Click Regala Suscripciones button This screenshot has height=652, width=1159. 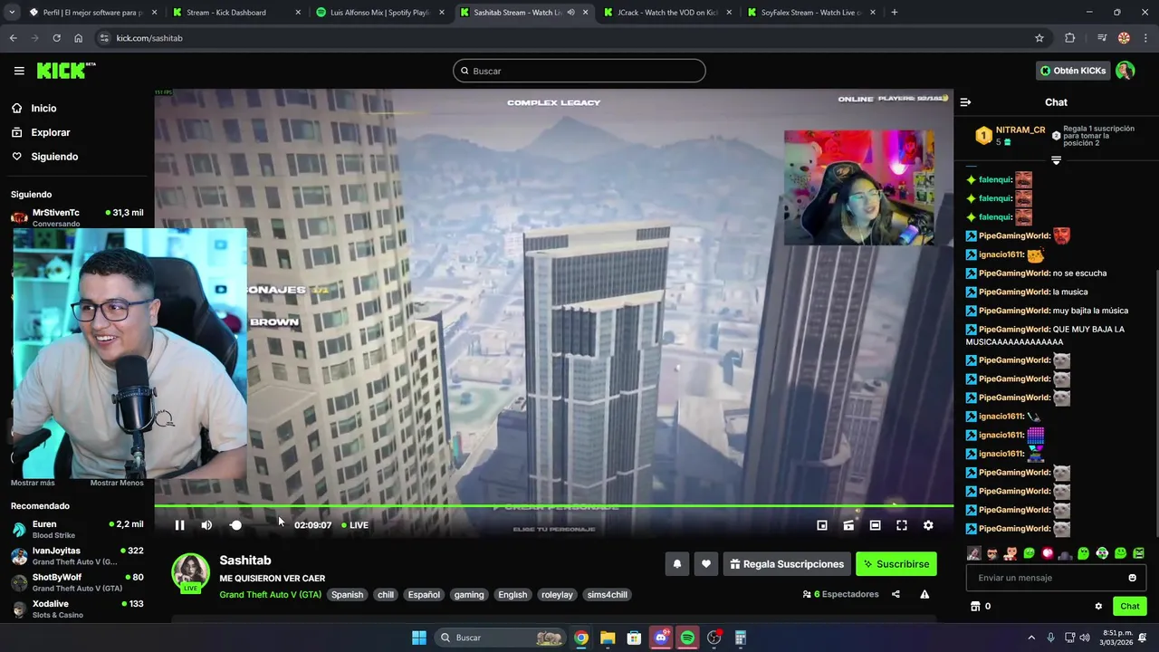pyautogui.click(x=787, y=564)
